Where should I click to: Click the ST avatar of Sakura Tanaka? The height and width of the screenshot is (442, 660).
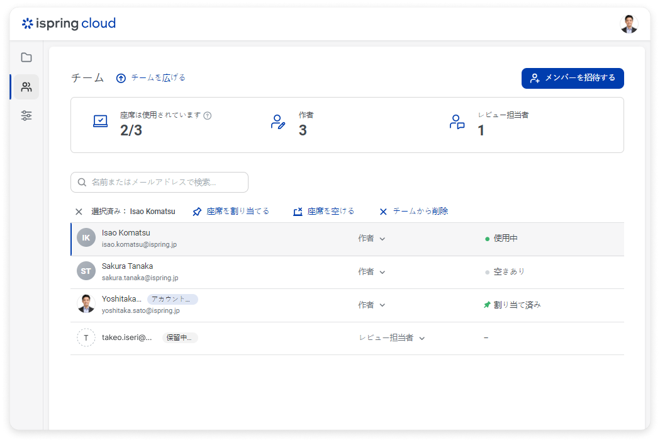click(x=86, y=271)
